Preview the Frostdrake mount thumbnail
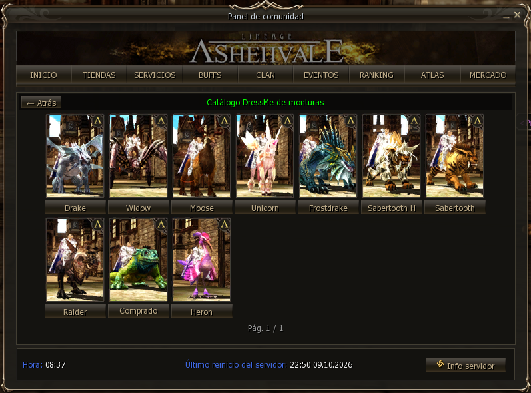This screenshot has height=393, width=531. tap(328, 156)
